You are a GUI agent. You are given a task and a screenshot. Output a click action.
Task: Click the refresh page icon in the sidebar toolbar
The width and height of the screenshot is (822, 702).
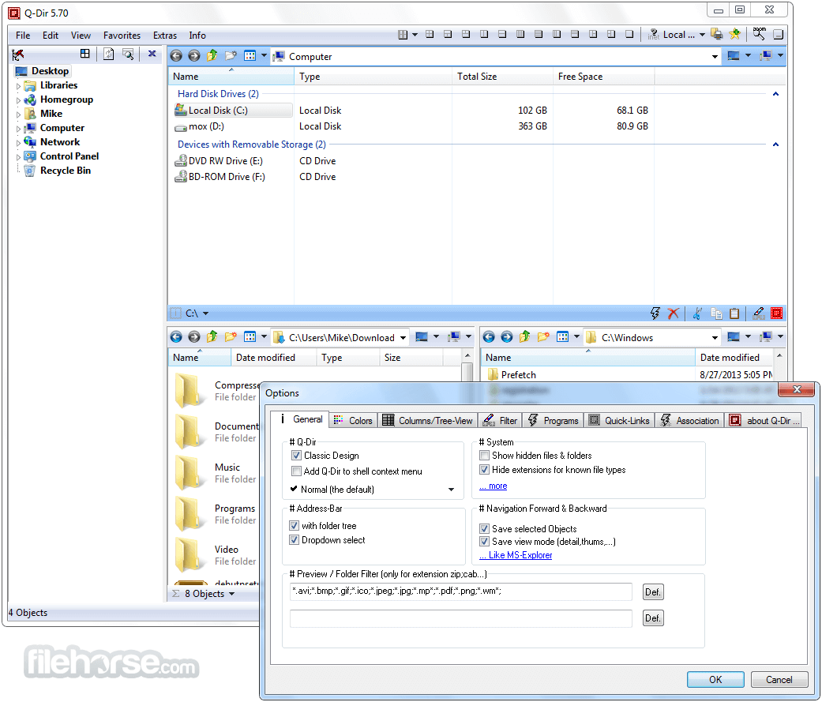click(x=108, y=54)
